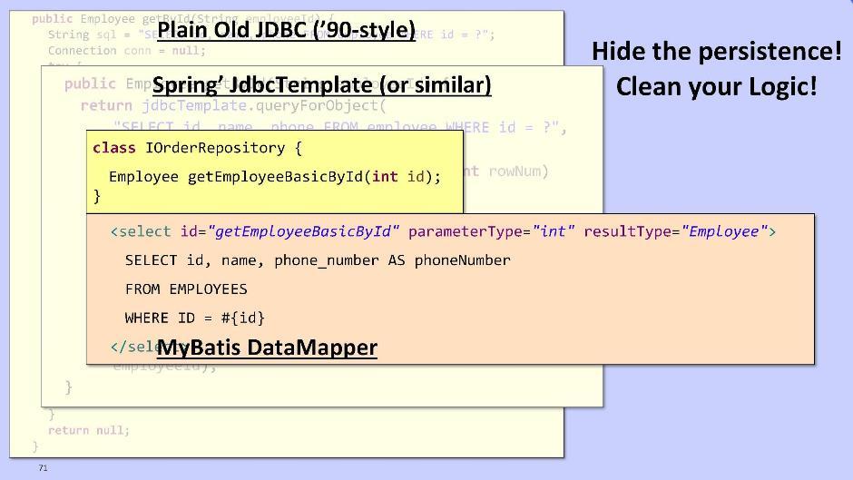Viewport: 853px width, 480px height.
Task: Click 'Hide the persistence!' text
Action: (717, 51)
